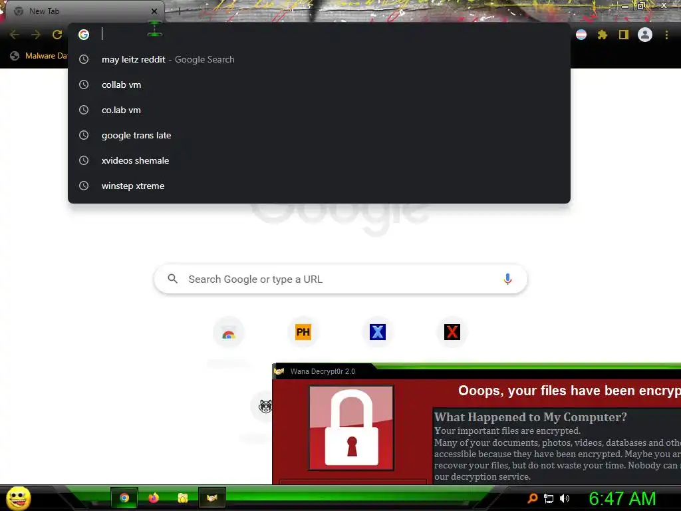This screenshot has height=511, width=681.
Task: Click the 'Search Google or type a URL' box
Action: pyautogui.click(x=341, y=279)
